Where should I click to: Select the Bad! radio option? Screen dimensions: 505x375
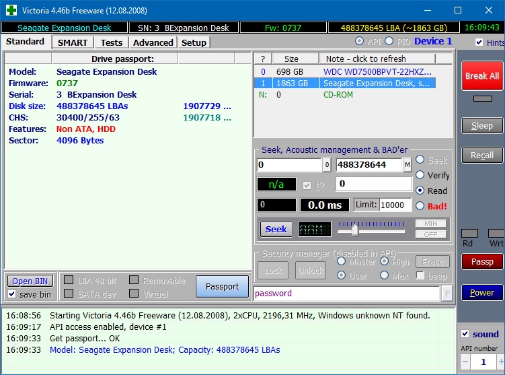point(420,206)
